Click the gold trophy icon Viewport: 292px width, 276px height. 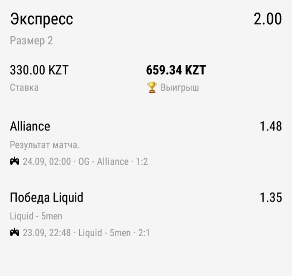point(152,87)
